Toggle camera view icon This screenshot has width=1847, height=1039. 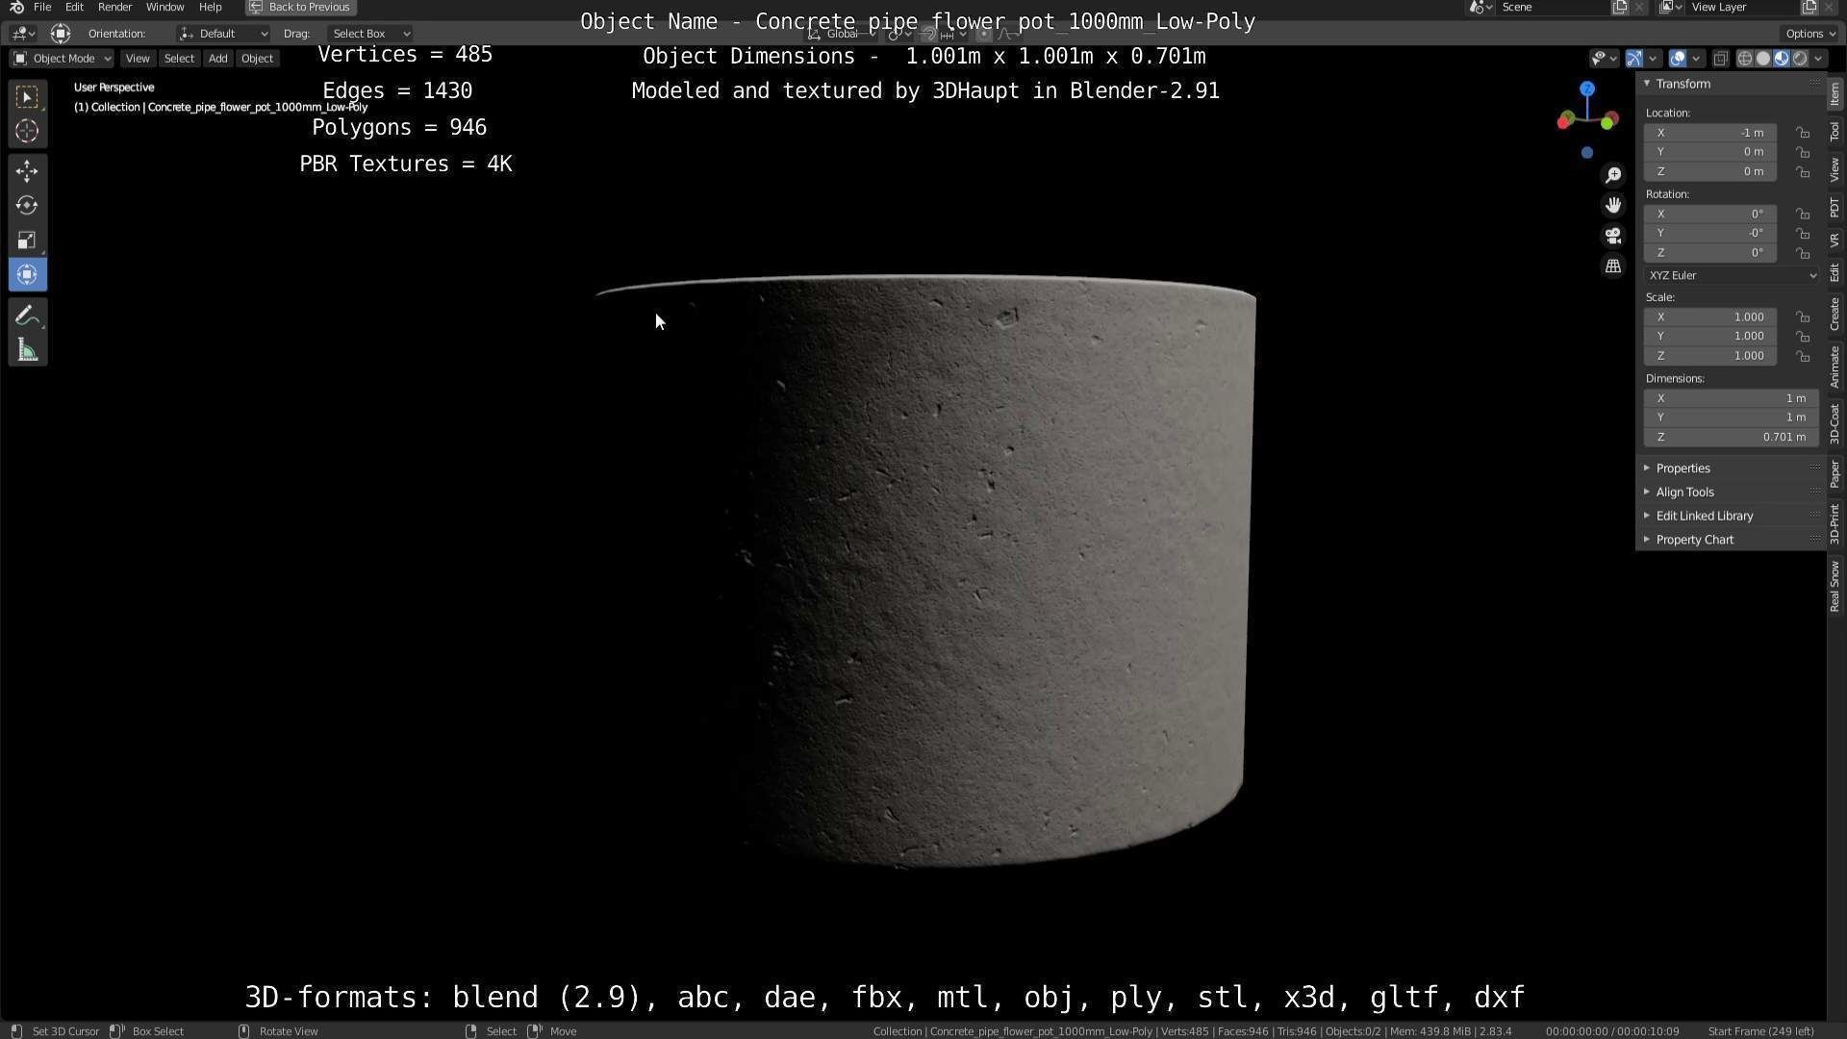point(1613,236)
